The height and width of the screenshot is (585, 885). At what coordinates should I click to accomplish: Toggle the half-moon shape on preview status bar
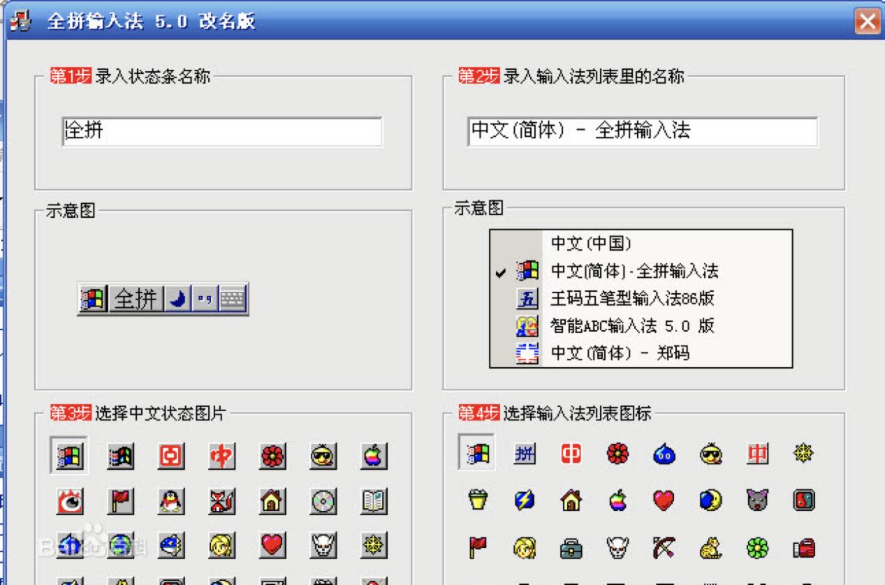178,299
